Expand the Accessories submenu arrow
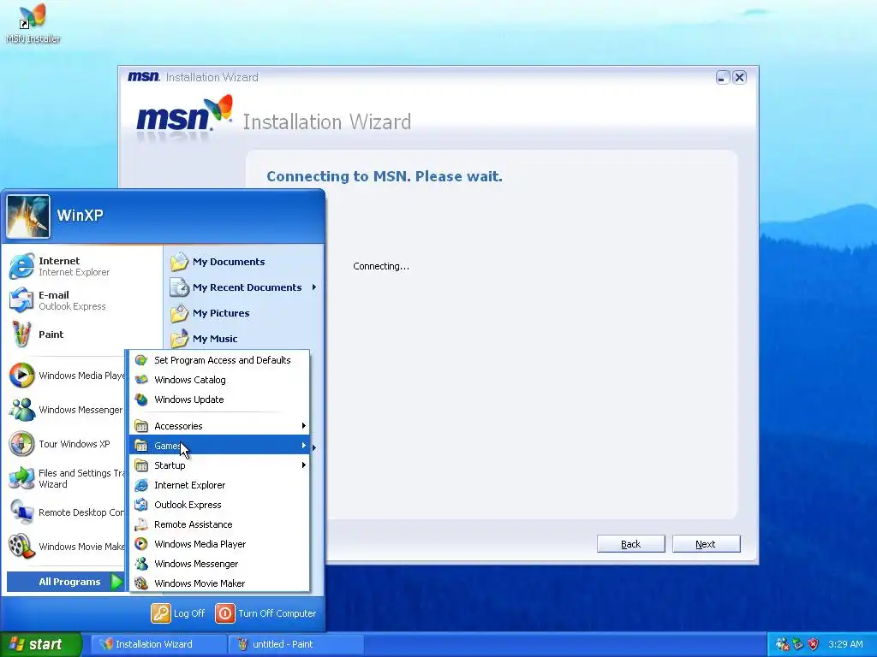 (304, 426)
